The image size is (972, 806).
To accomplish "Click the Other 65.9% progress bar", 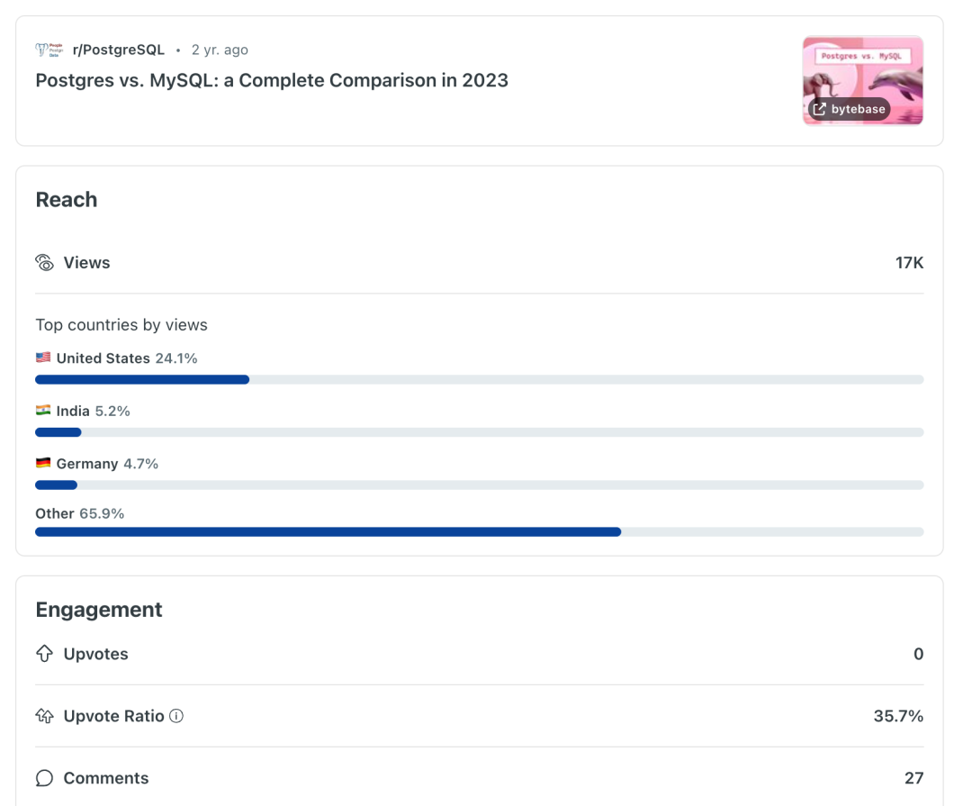I will [479, 531].
